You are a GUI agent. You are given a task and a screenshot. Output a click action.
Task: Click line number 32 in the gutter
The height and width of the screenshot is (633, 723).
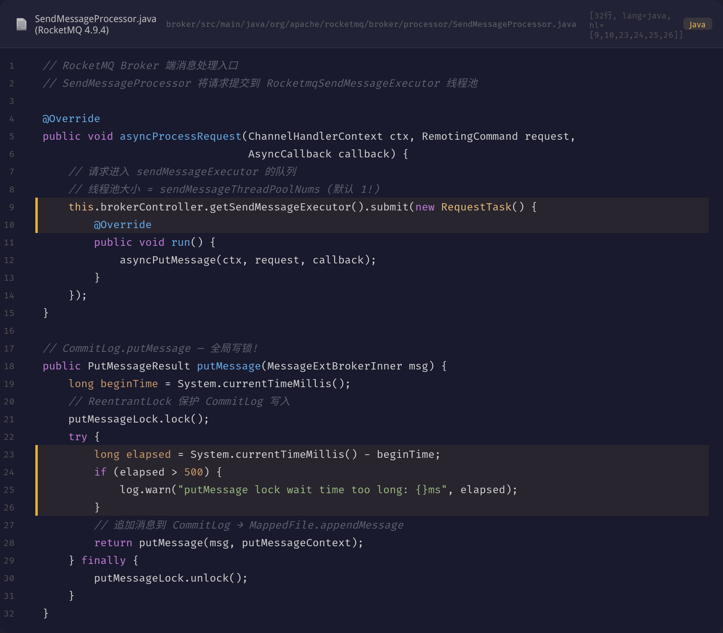tap(9, 614)
